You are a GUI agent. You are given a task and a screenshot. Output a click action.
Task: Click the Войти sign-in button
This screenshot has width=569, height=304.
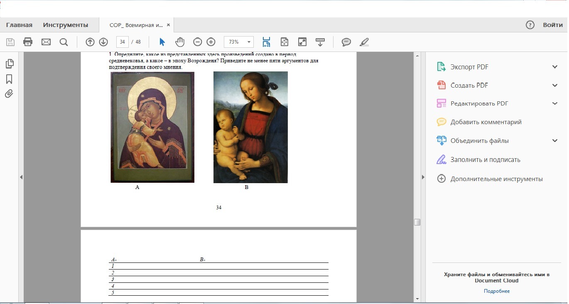click(x=553, y=25)
